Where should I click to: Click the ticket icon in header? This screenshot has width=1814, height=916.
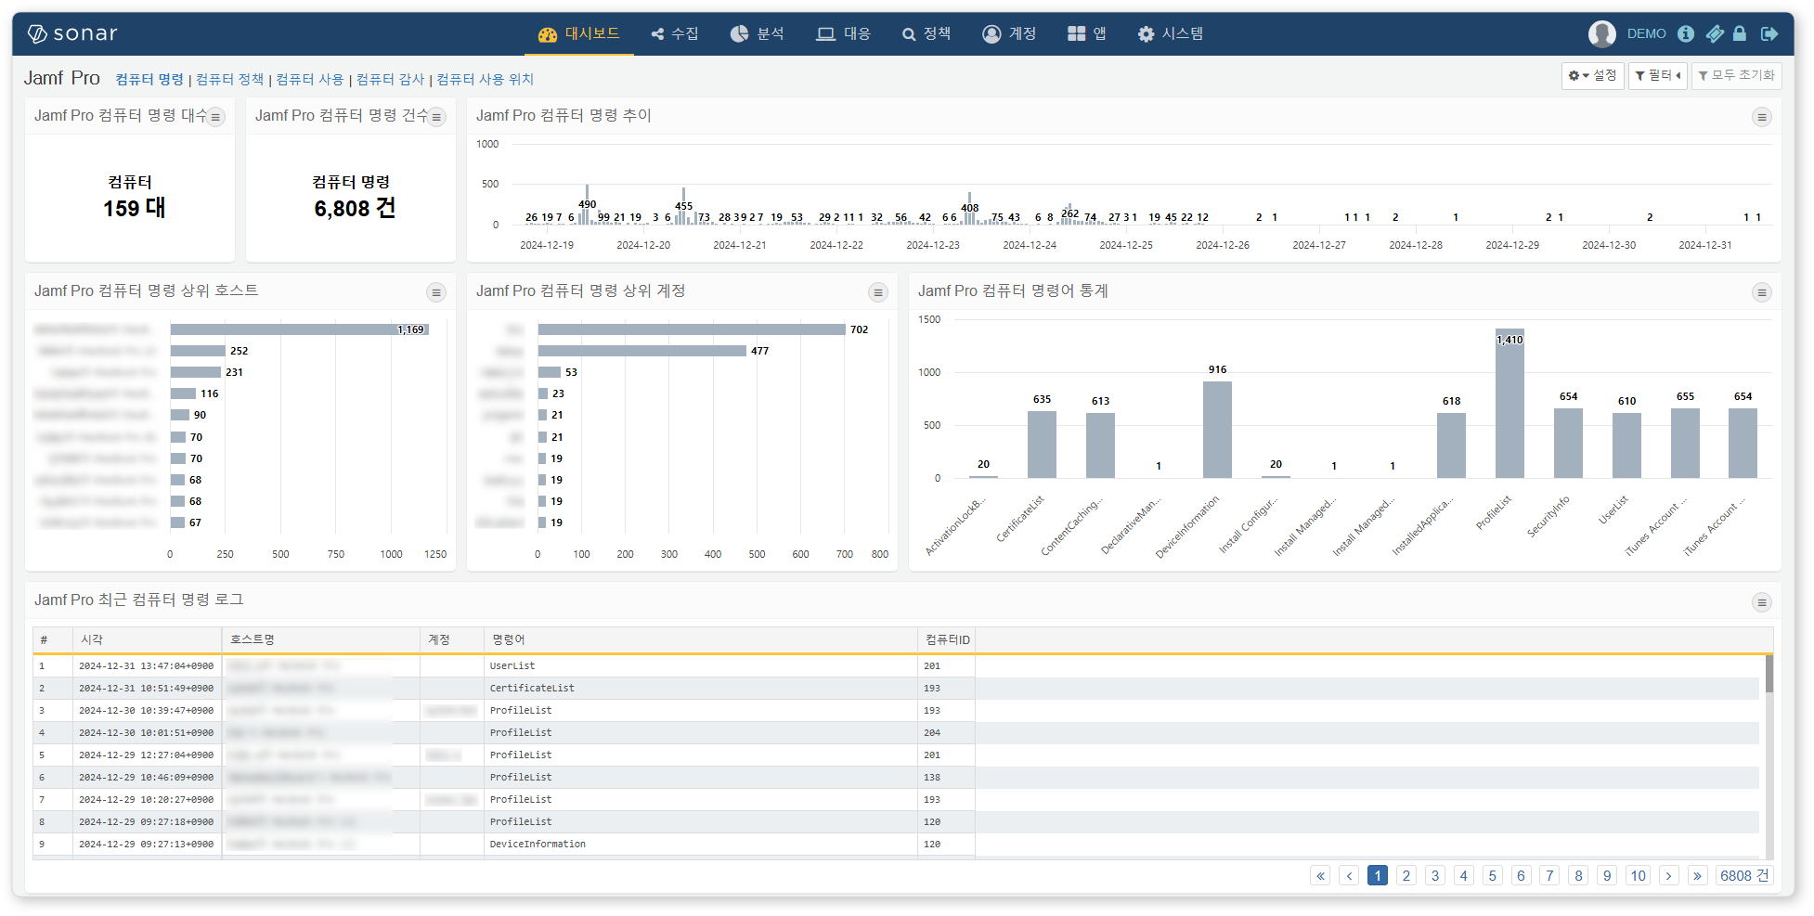coord(1715,33)
